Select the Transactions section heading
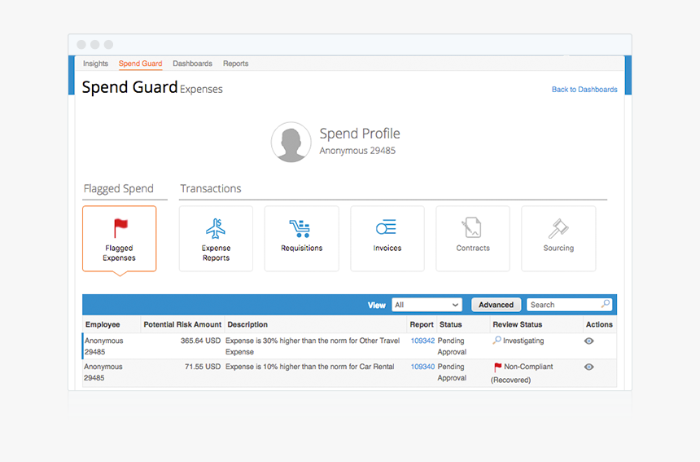The image size is (700, 462). 211,188
